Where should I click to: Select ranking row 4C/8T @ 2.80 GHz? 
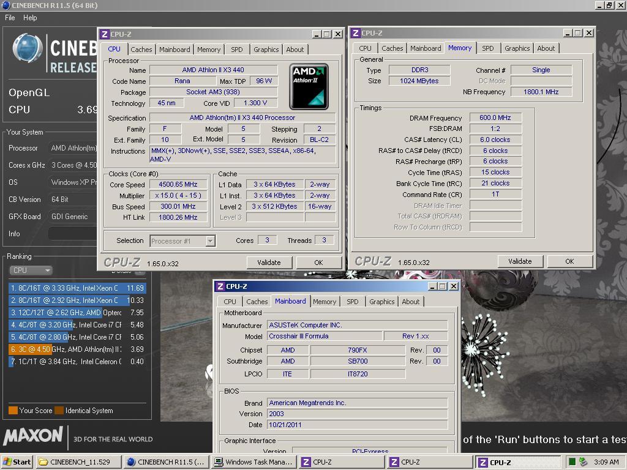(x=77, y=337)
